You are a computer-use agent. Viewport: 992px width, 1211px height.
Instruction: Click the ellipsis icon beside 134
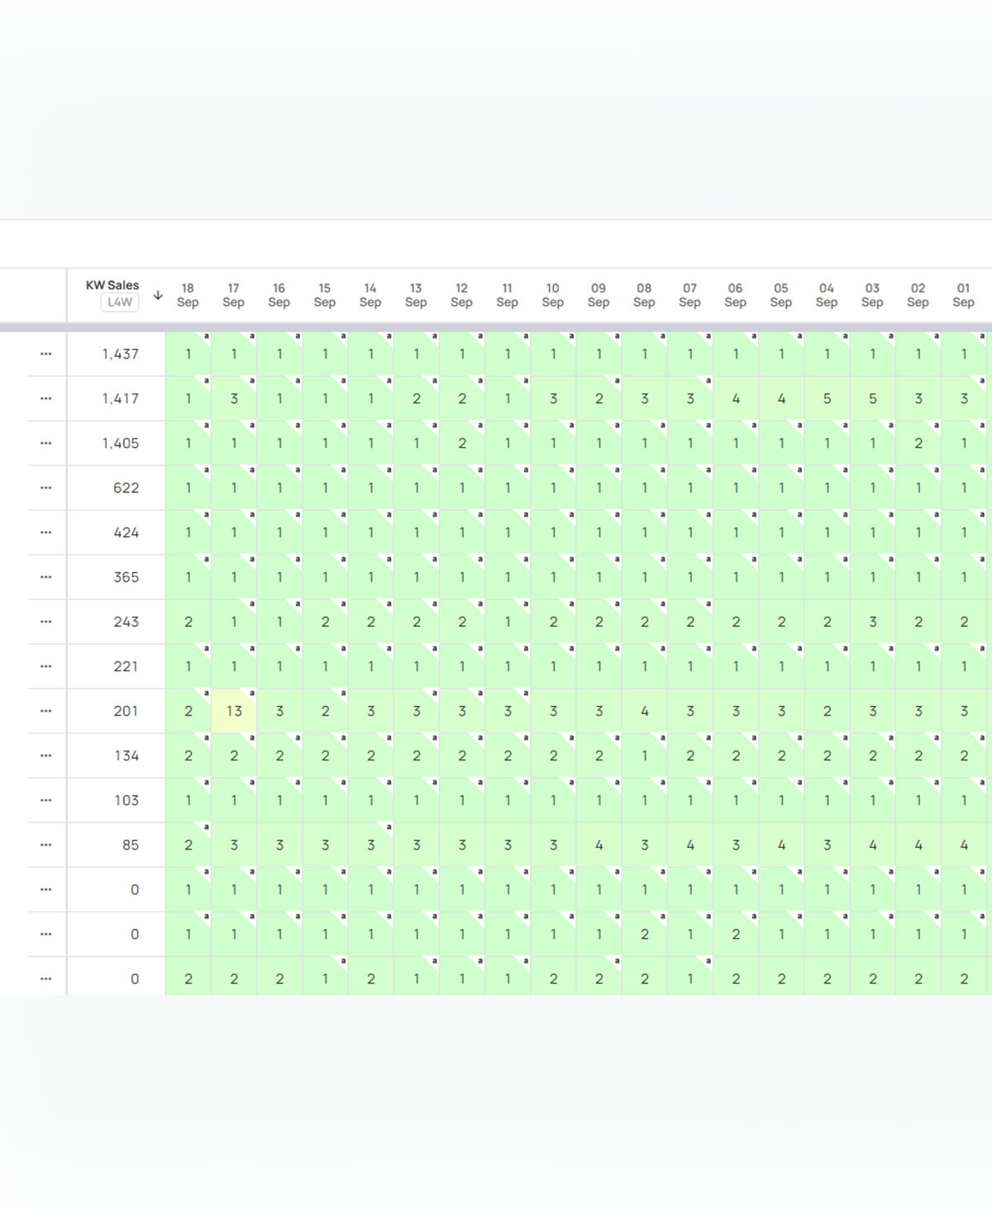coord(45,756)
